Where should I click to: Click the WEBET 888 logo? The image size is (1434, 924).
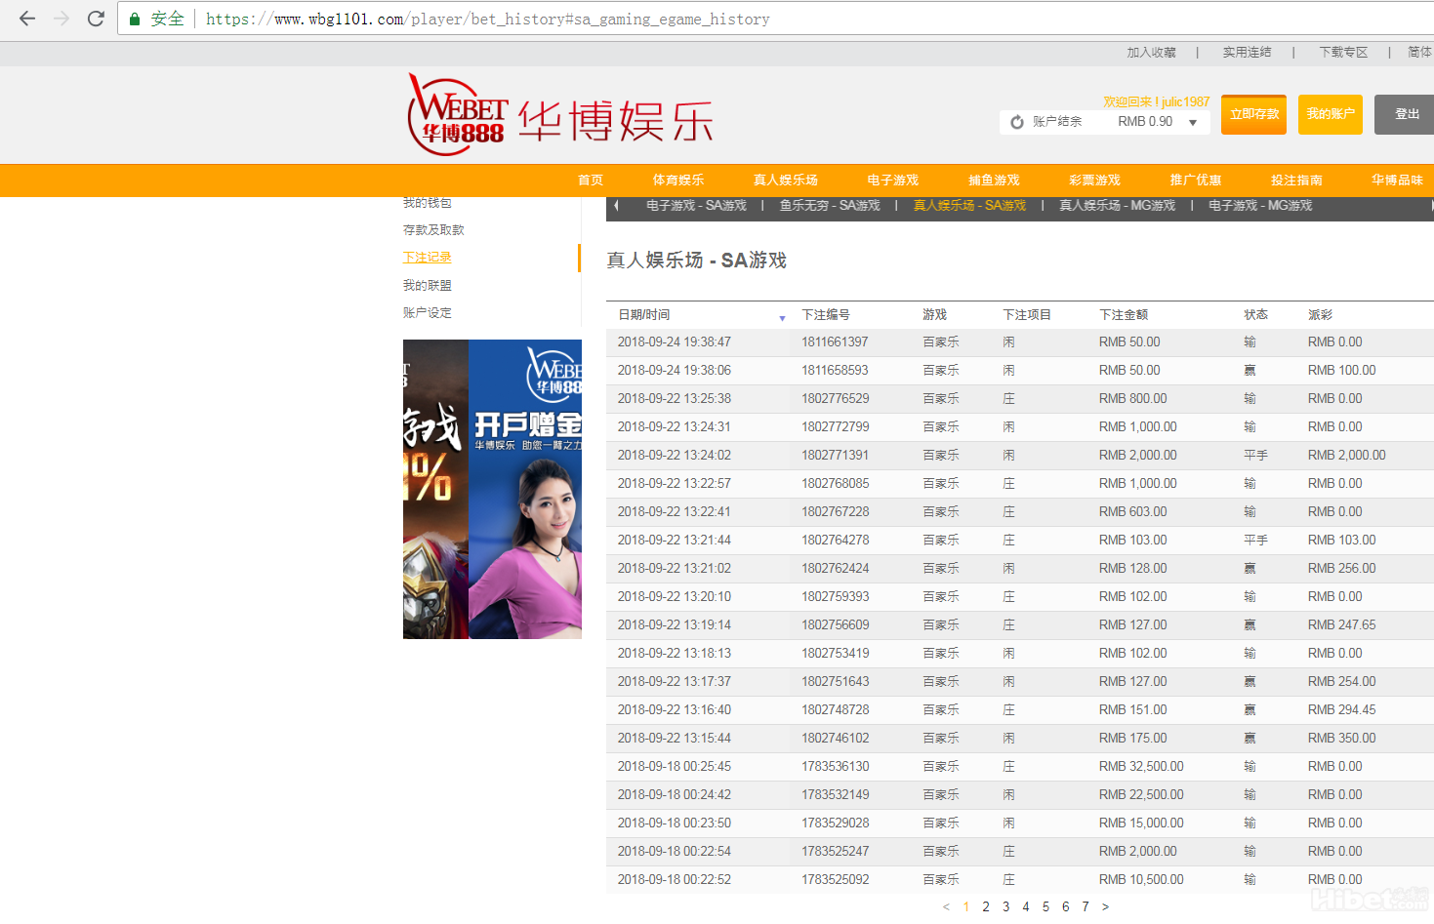[457, 115]
